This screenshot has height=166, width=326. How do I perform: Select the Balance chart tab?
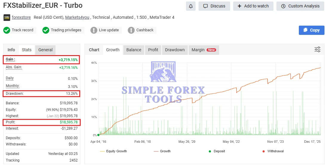134,50
